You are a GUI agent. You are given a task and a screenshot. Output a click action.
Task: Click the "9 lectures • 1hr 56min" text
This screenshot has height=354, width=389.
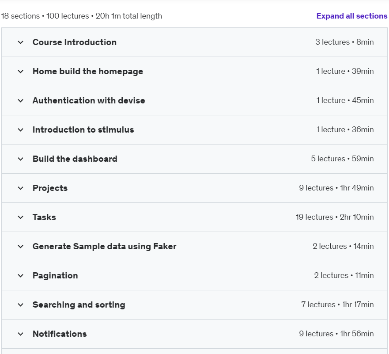pos(336,334)
